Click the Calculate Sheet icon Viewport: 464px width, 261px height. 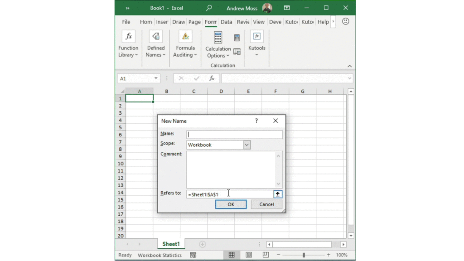click(x=237, y=52)
